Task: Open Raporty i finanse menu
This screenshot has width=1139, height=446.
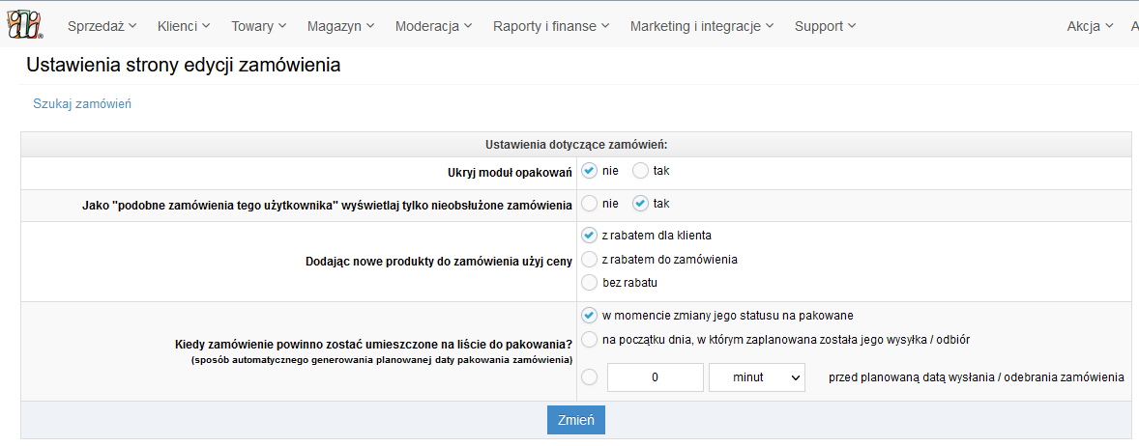Action: pyautogui.click(x=550, y=26)
